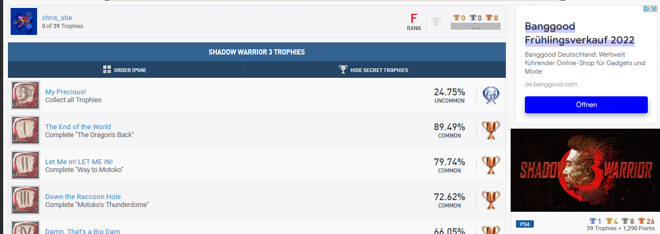Screen dimensions: 660x234
Task: Click the grid icon beside Order (PSN)
Action: coord(107,69)
